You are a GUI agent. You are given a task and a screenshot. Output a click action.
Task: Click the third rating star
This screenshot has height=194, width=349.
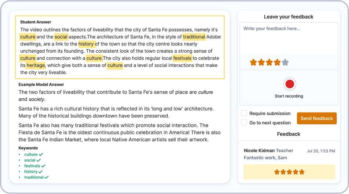point(269,62)
